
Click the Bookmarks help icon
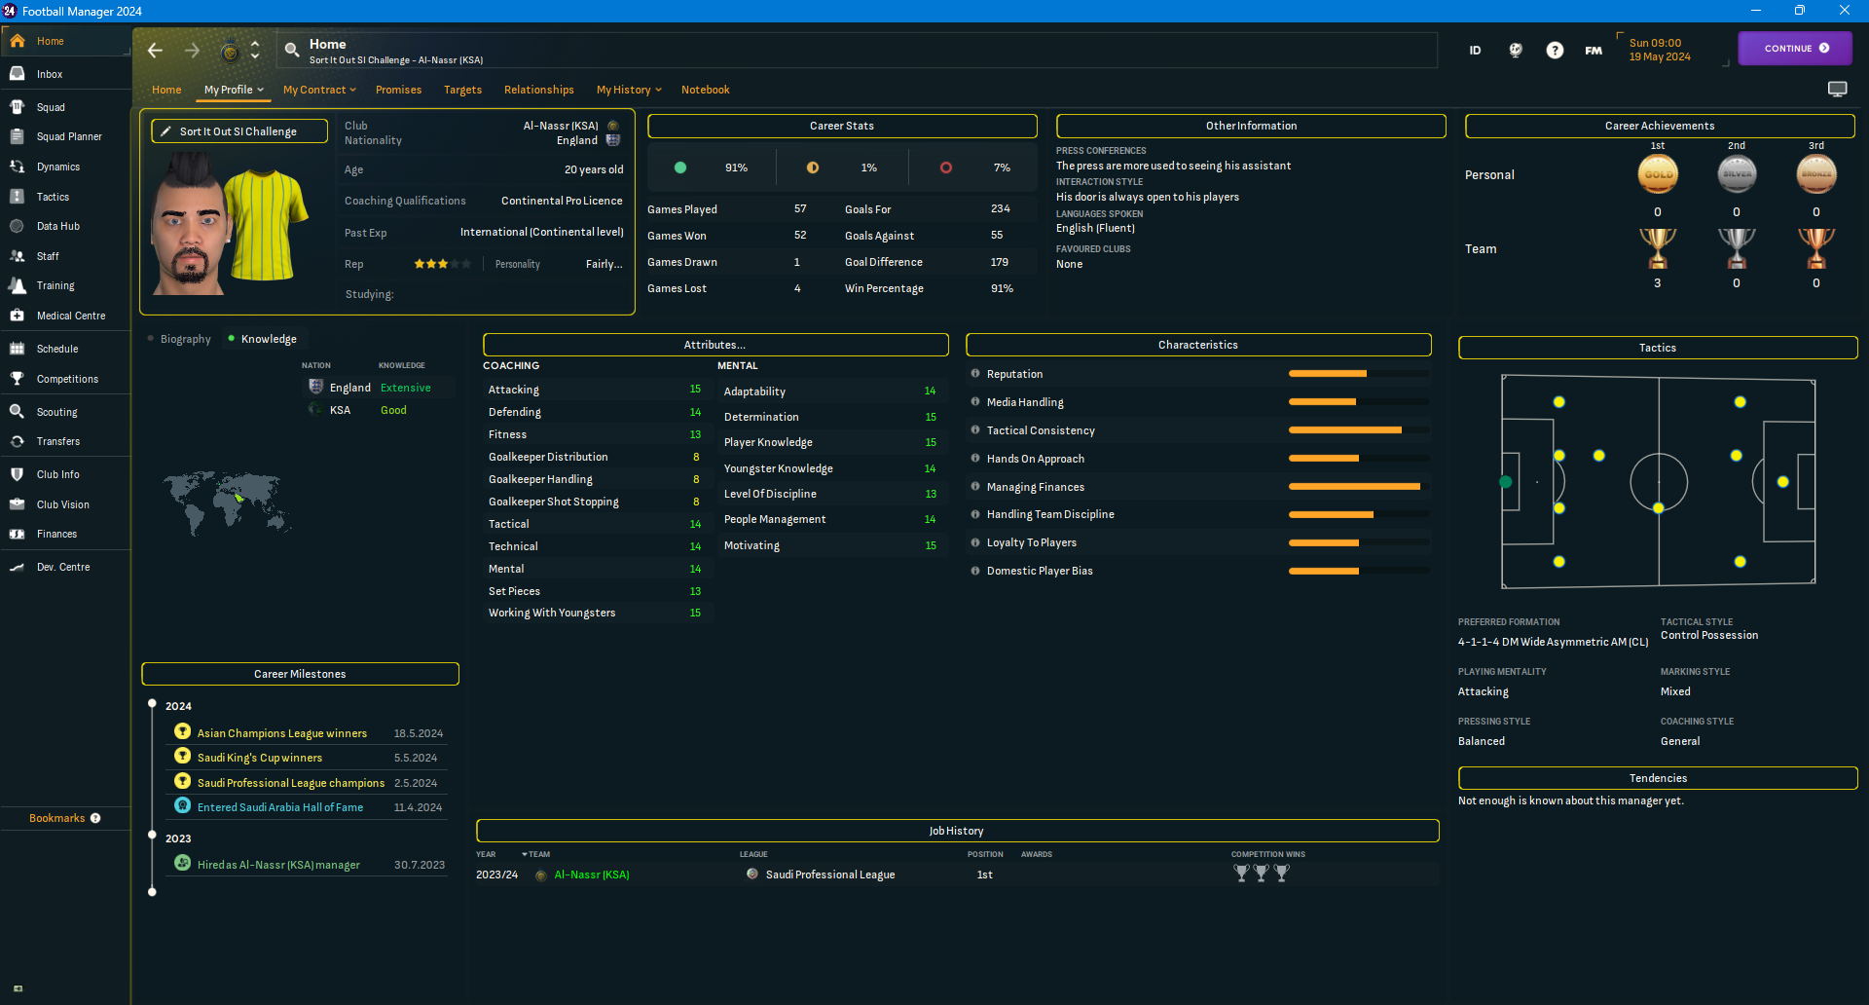pos(95,819)
